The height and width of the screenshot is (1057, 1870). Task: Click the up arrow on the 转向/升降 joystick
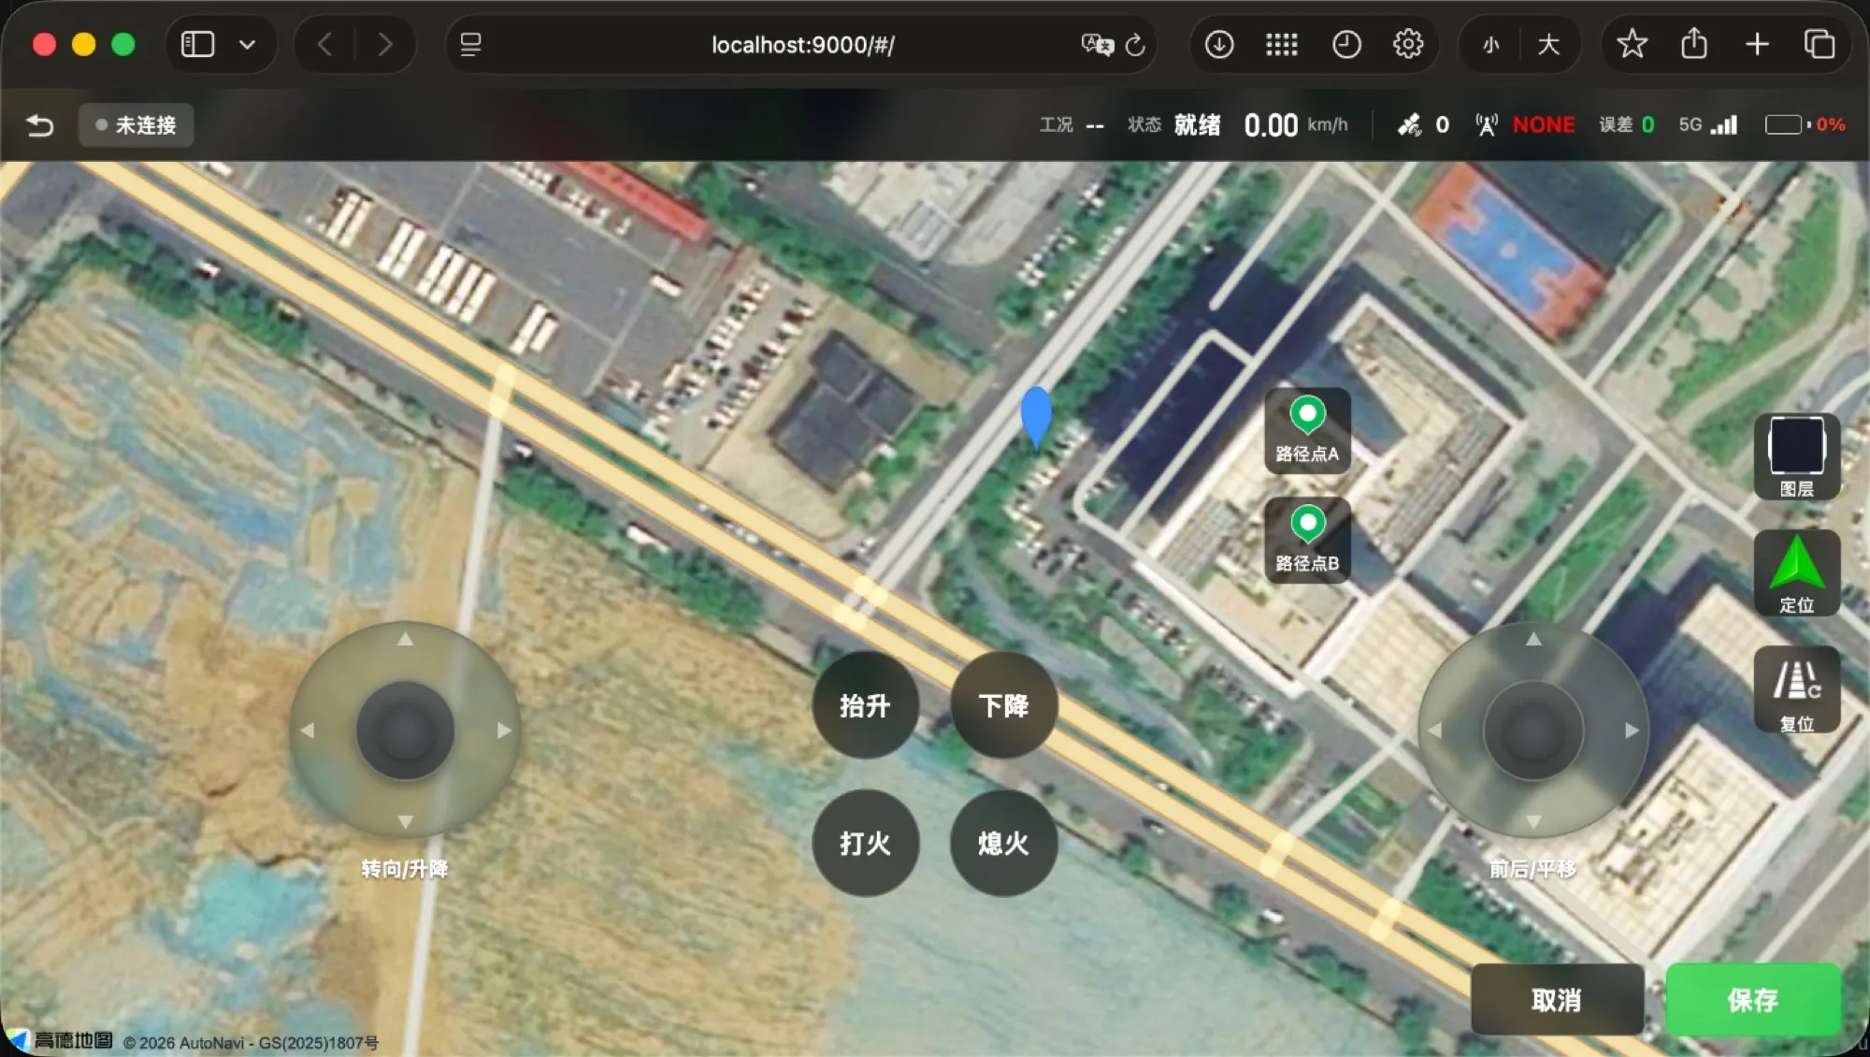(405, 639)
